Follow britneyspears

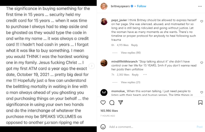[142, 6]
